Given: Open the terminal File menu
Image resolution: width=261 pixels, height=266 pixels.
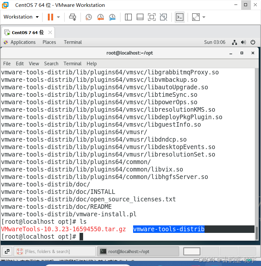Looking at the screenshot, I should point(7,64).
